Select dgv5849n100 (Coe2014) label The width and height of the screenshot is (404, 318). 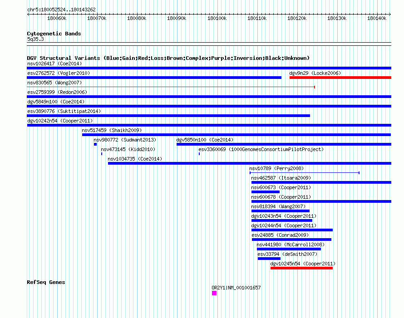56,102
